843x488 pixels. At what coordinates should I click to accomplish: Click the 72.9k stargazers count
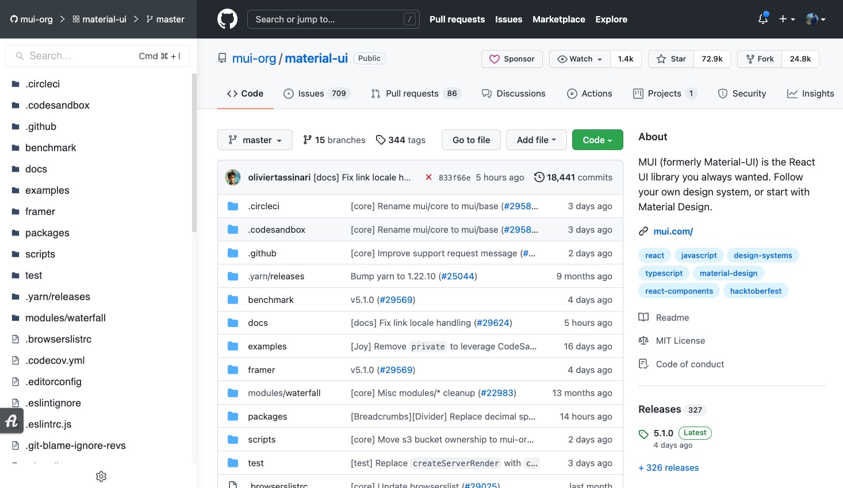click(712, 59)
